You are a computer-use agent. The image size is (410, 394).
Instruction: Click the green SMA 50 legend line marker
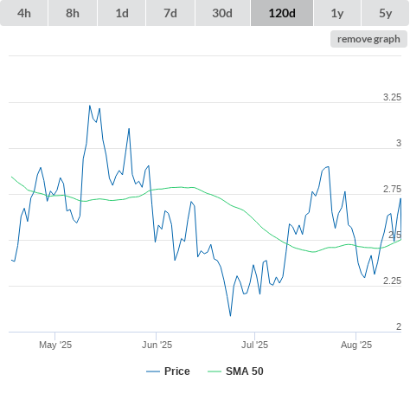215,371
